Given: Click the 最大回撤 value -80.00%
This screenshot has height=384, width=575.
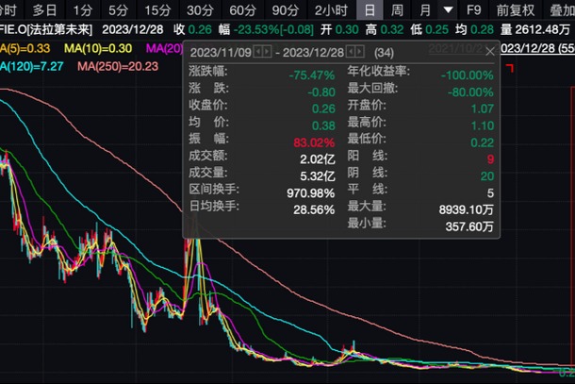Looking at the screenshot, I should click(470, 92).
